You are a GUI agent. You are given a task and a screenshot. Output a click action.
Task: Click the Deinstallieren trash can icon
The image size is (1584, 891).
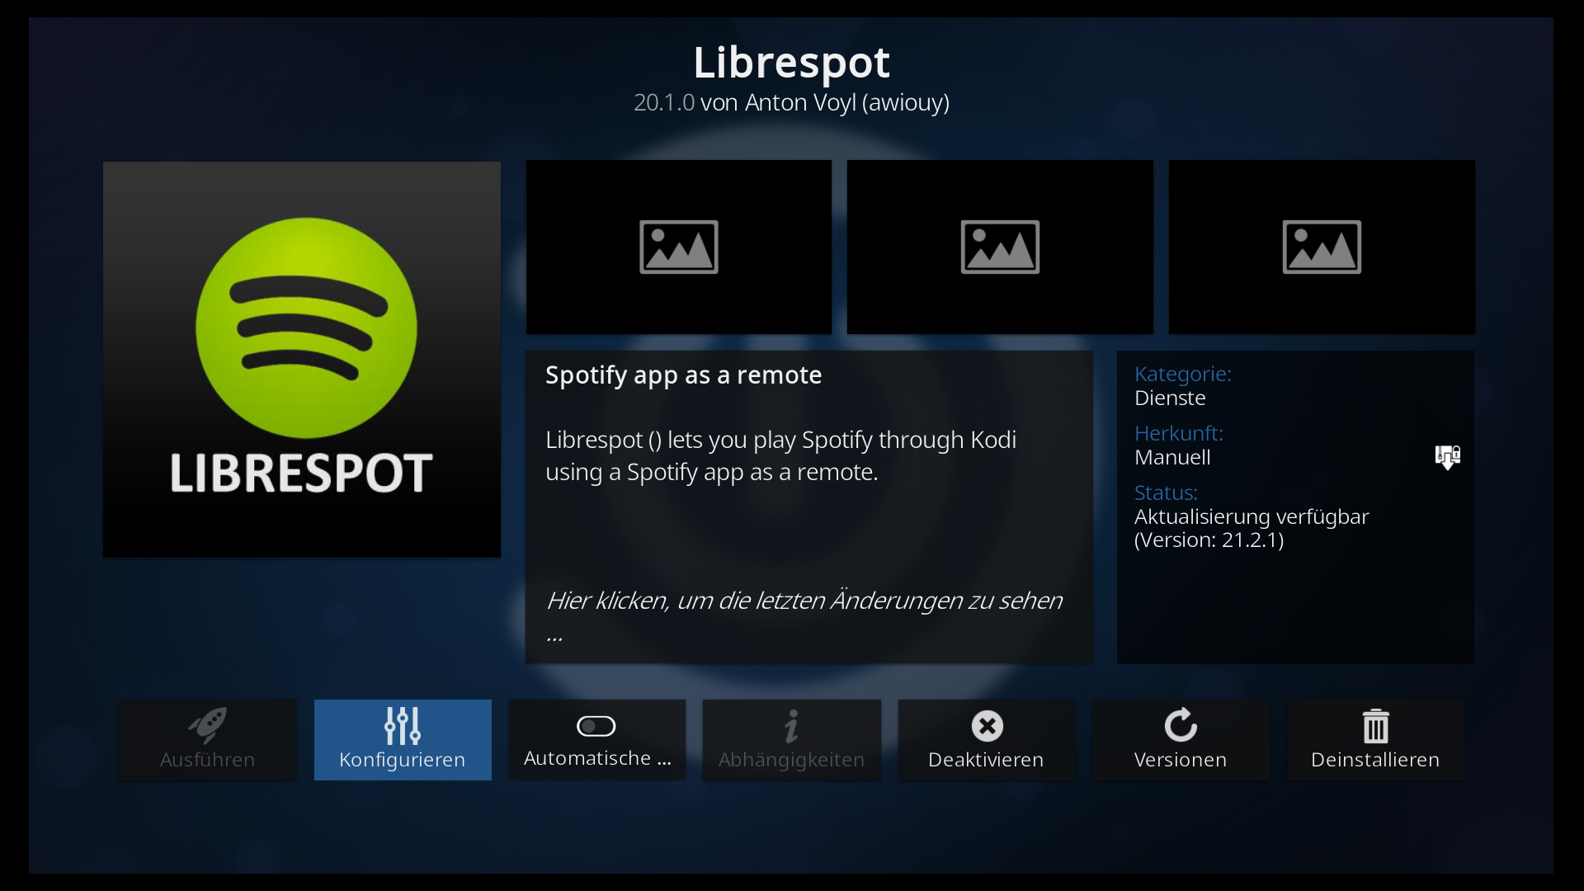click(x=1375, y=726)
